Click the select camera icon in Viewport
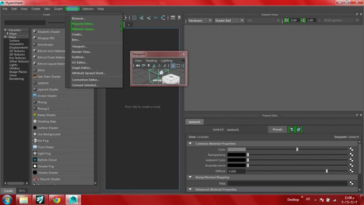 (x=138, y=66)
